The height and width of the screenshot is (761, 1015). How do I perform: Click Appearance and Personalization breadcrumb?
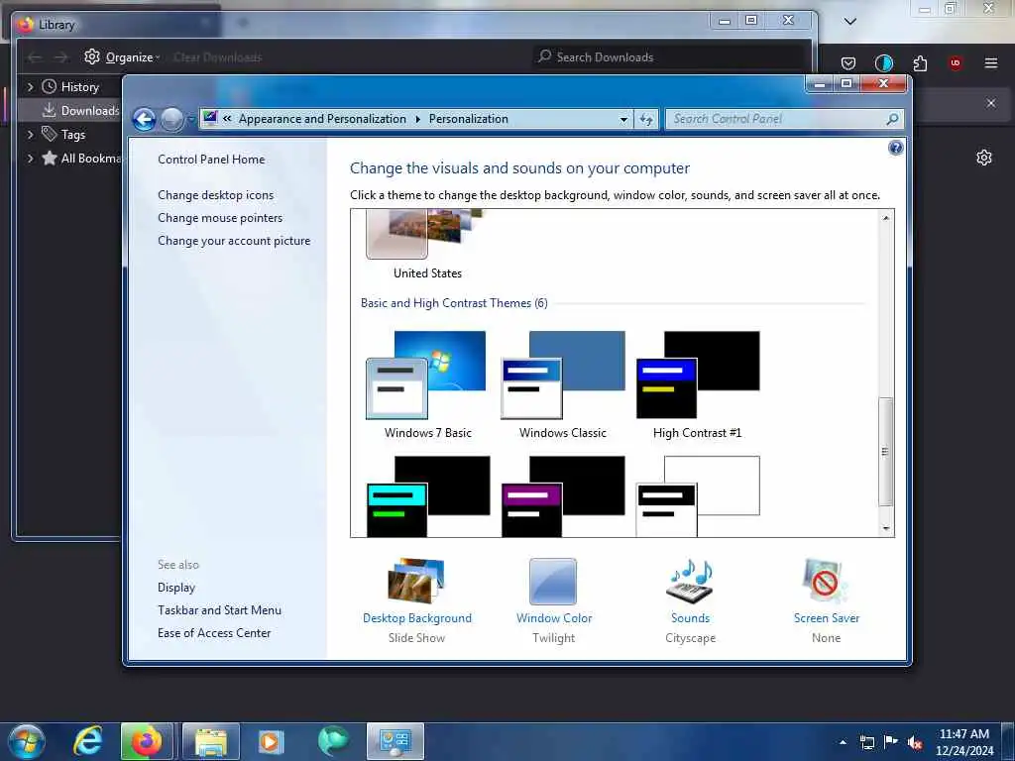pyautogui.click(x=322, y=119)
